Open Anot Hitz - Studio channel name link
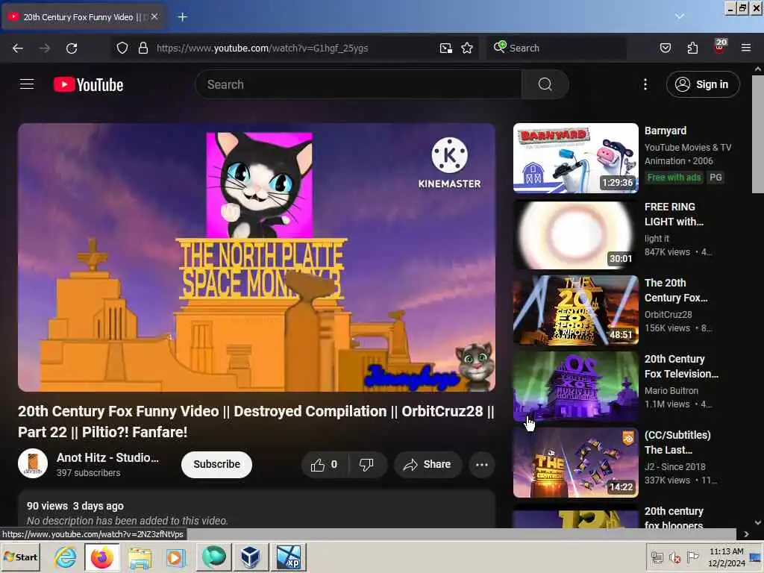Image resolution: width=764 pixels, height=573 pixels. (x=107, y=457)
